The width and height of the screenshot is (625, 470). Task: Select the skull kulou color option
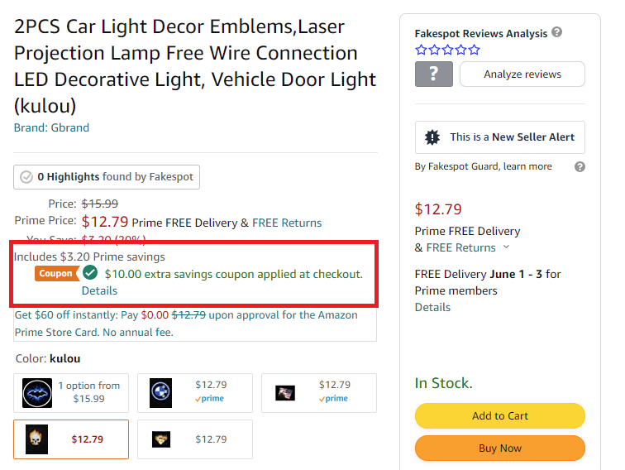tap(71, 439)
